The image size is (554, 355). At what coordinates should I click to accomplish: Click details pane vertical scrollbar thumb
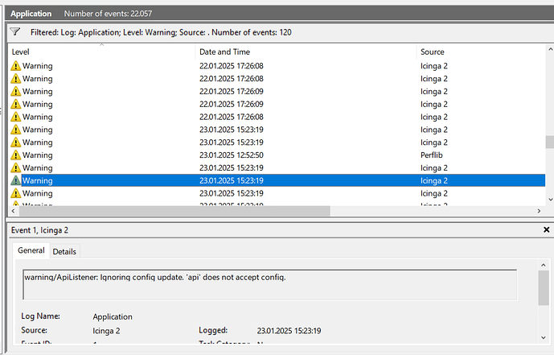coord(544,288)
